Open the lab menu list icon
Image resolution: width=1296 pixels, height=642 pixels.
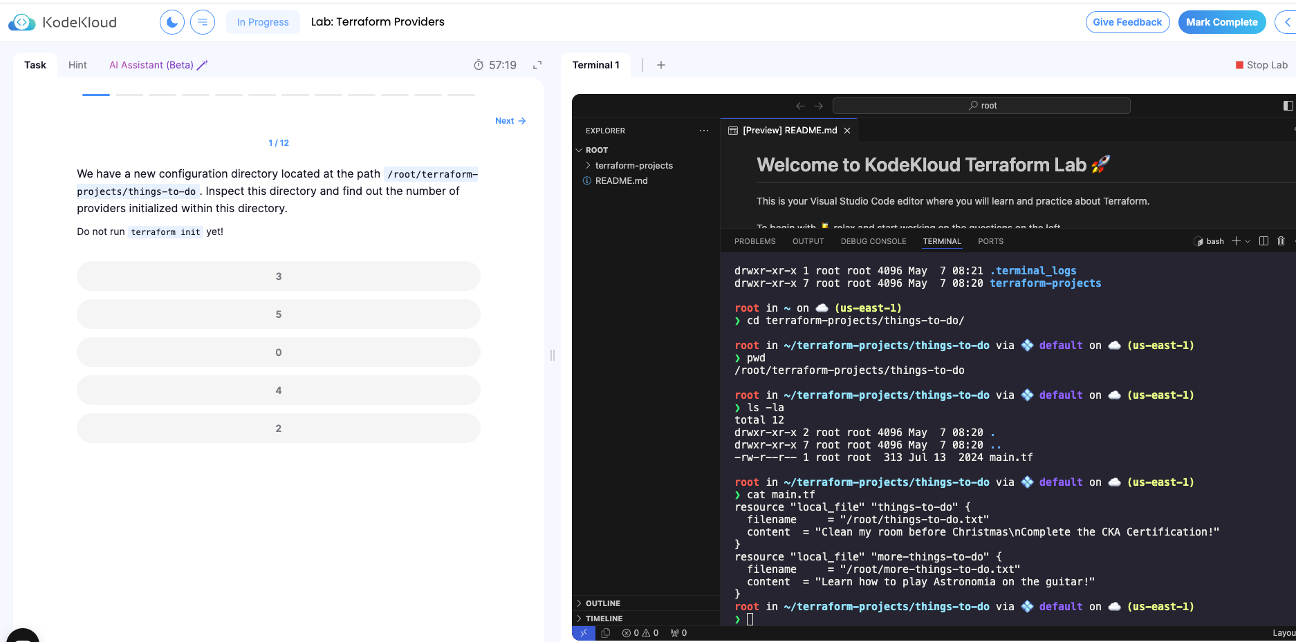[x=203, y=22]
